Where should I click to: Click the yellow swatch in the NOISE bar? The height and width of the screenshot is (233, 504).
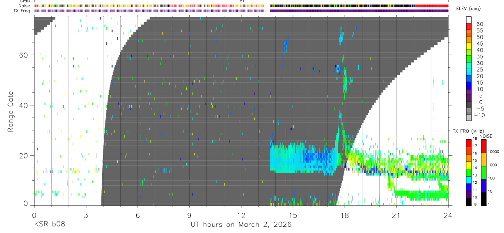click(484, 159)
